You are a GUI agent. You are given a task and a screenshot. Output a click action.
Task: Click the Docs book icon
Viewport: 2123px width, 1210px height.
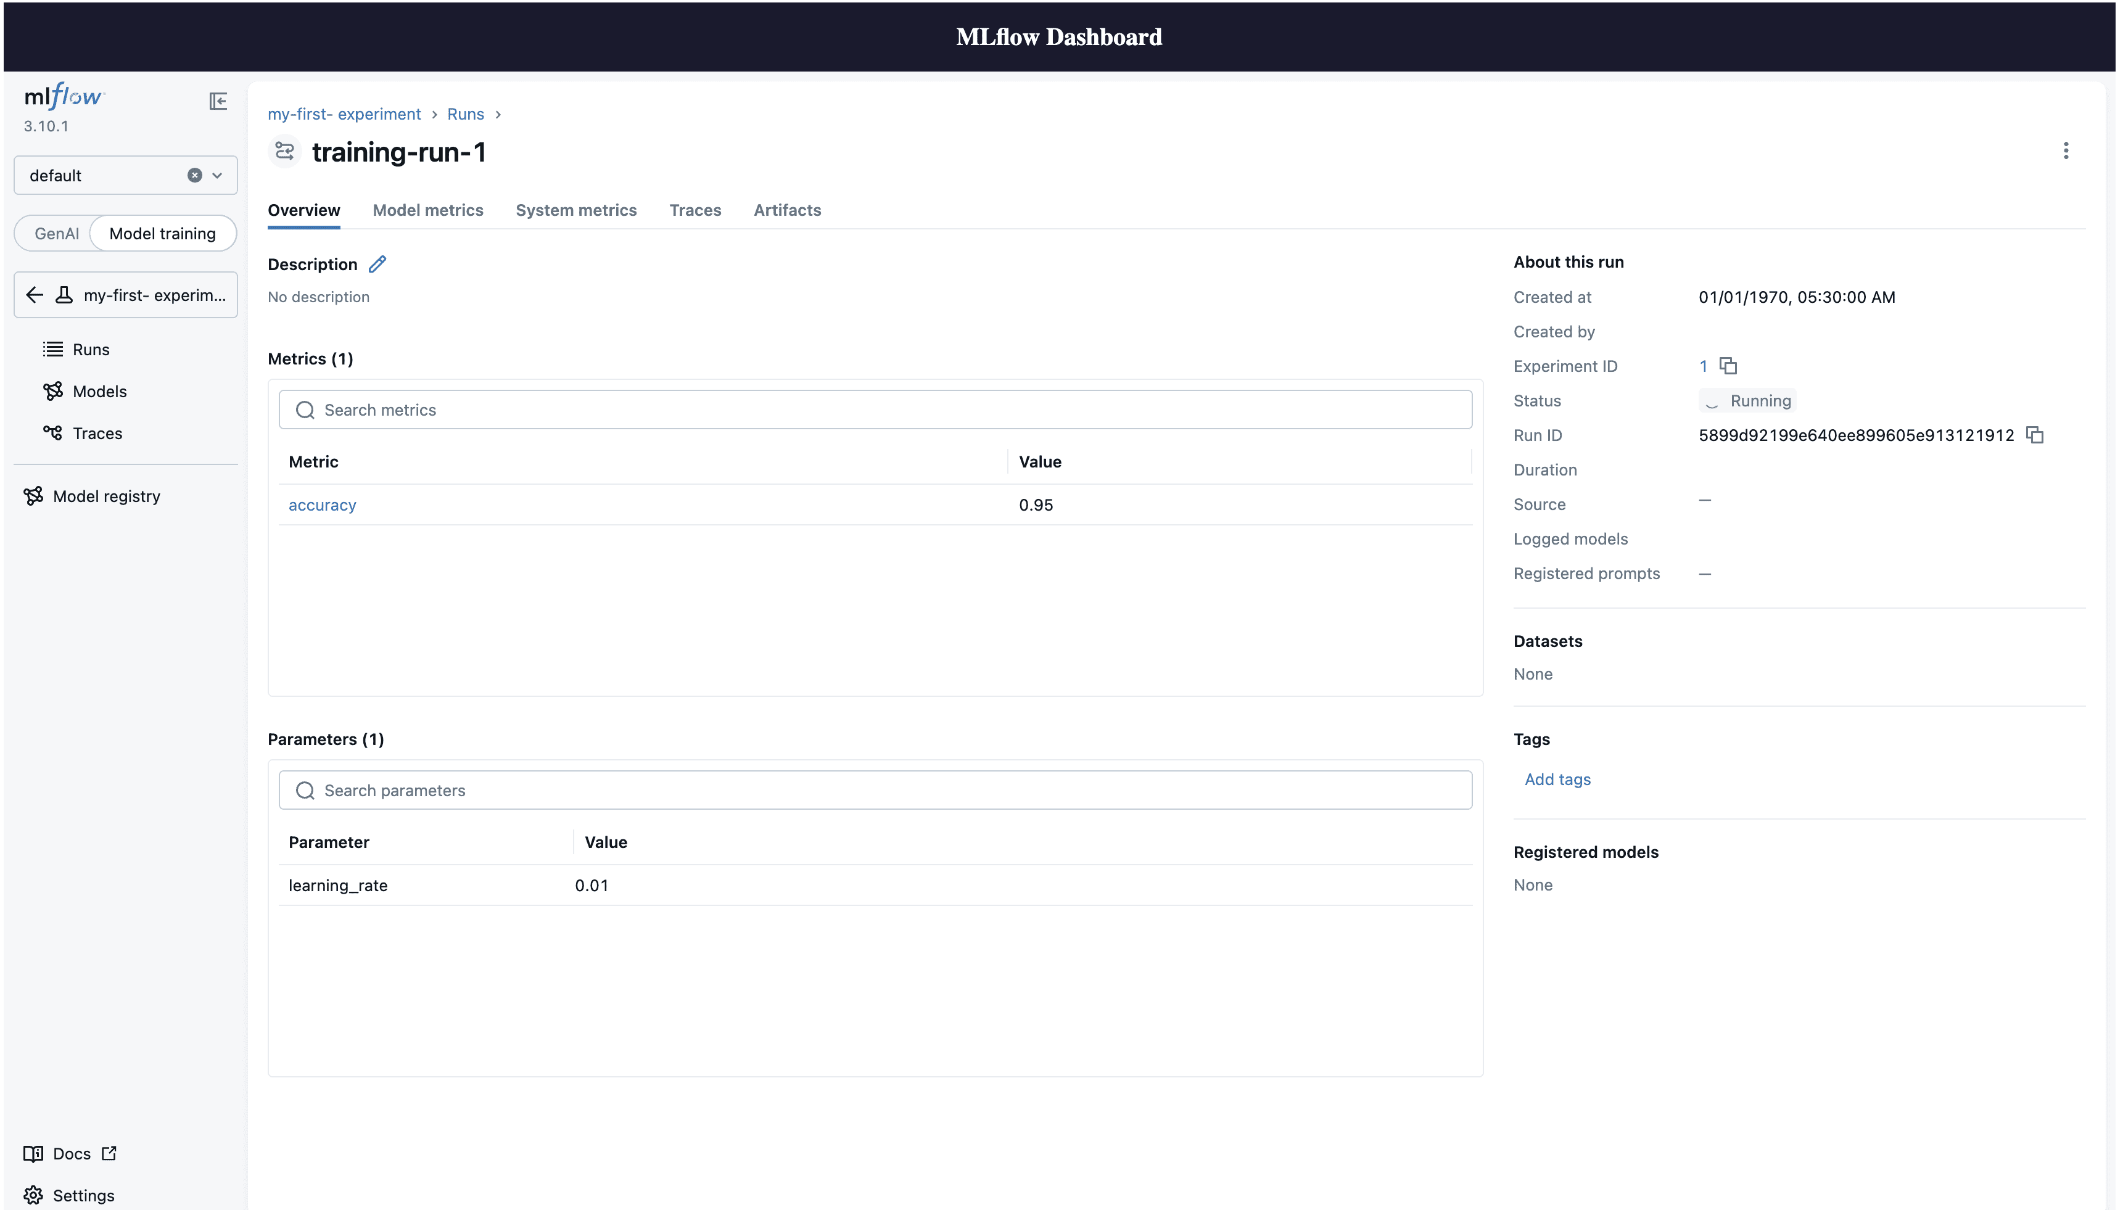[x=33, y=1153]
